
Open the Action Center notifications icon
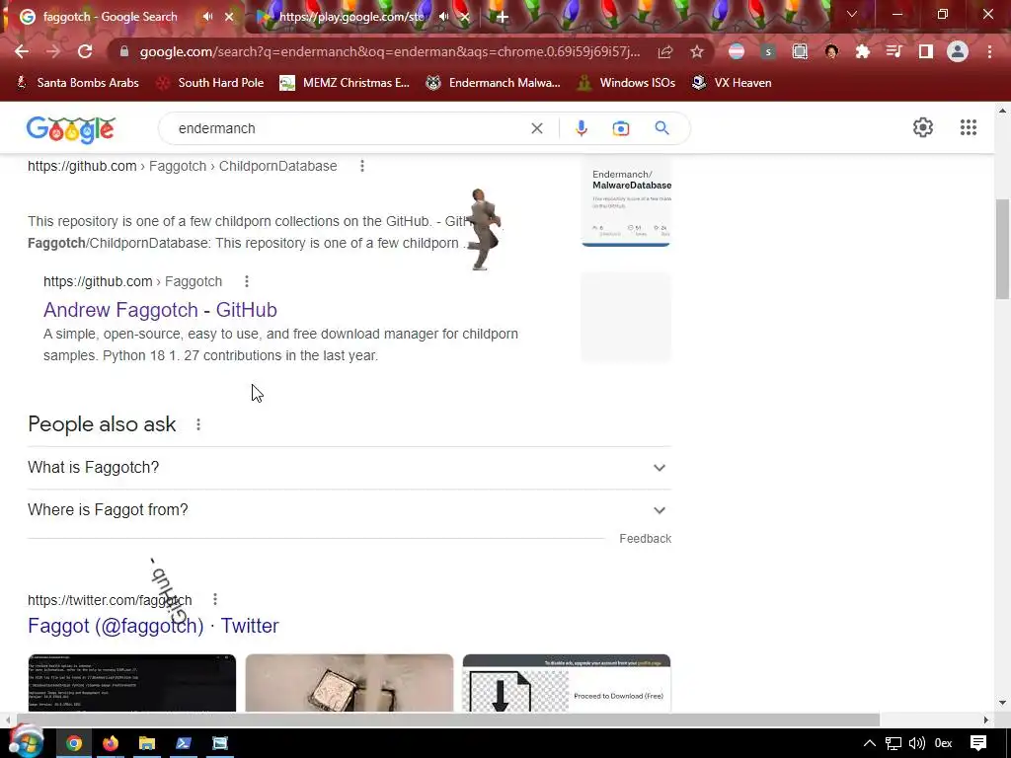(978, 743)
